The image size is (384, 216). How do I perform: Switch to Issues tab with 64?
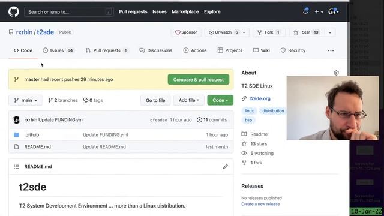(58, 50)
